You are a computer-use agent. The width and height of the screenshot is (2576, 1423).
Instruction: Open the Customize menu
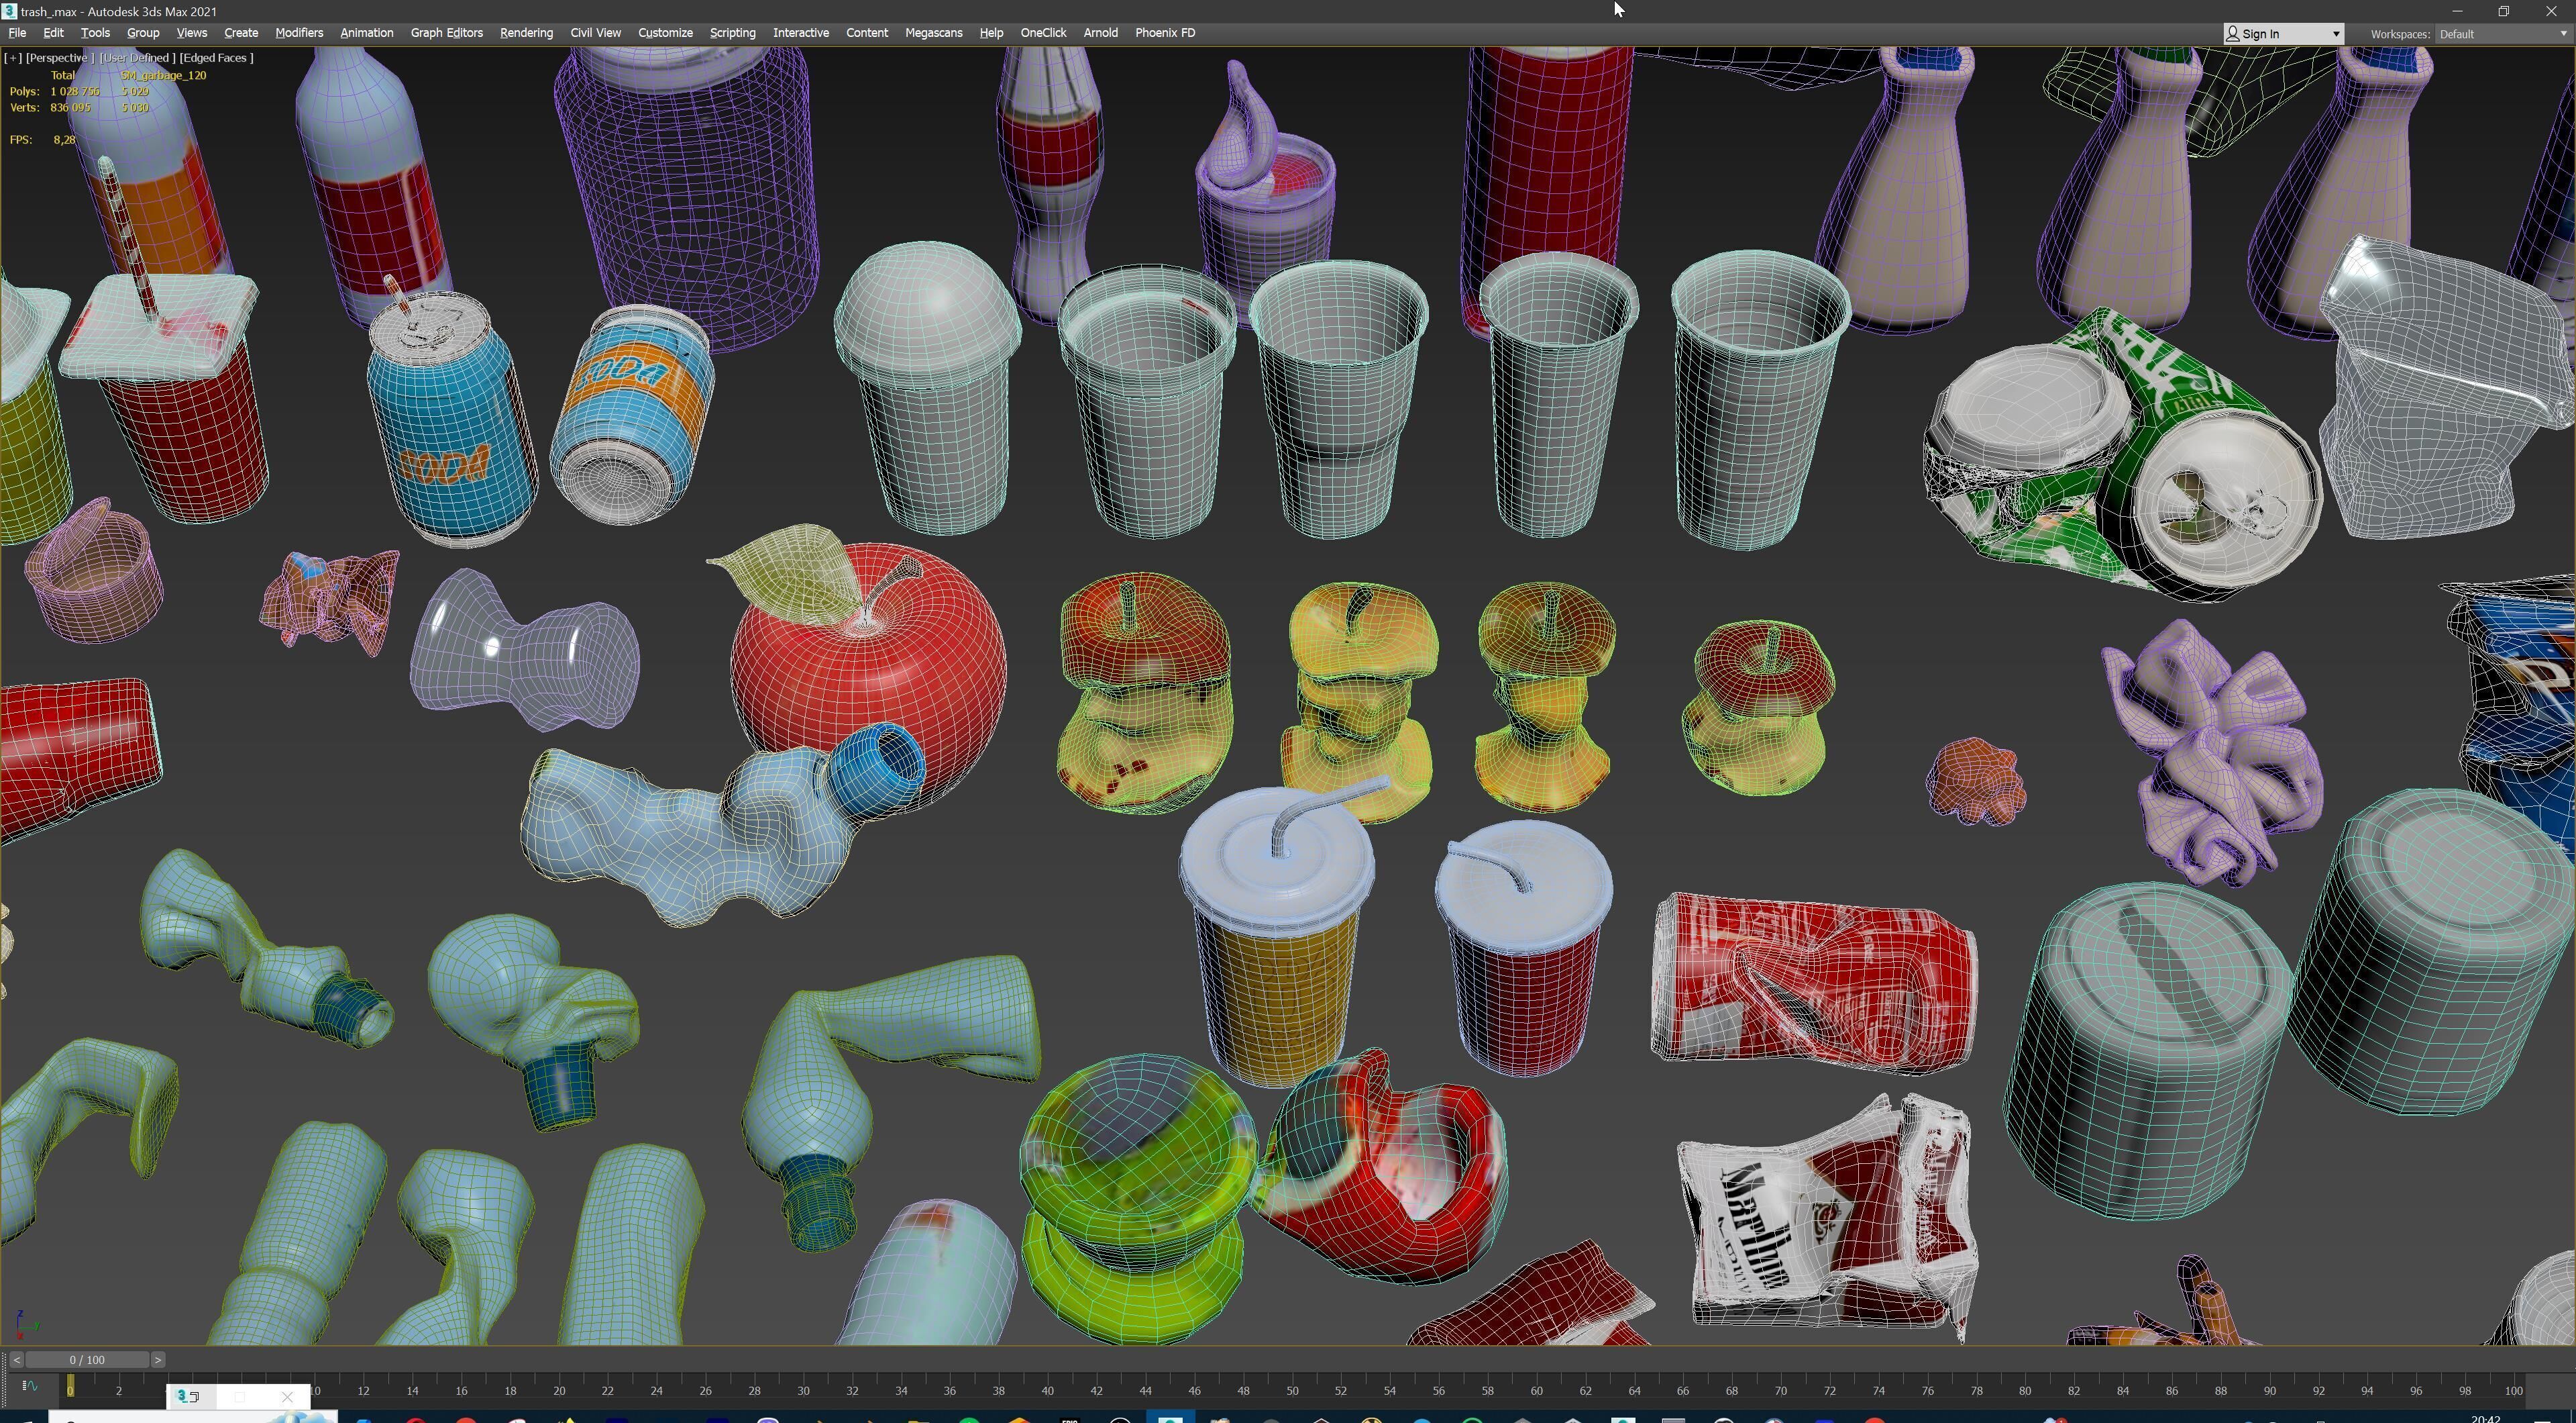coord(665,33)
